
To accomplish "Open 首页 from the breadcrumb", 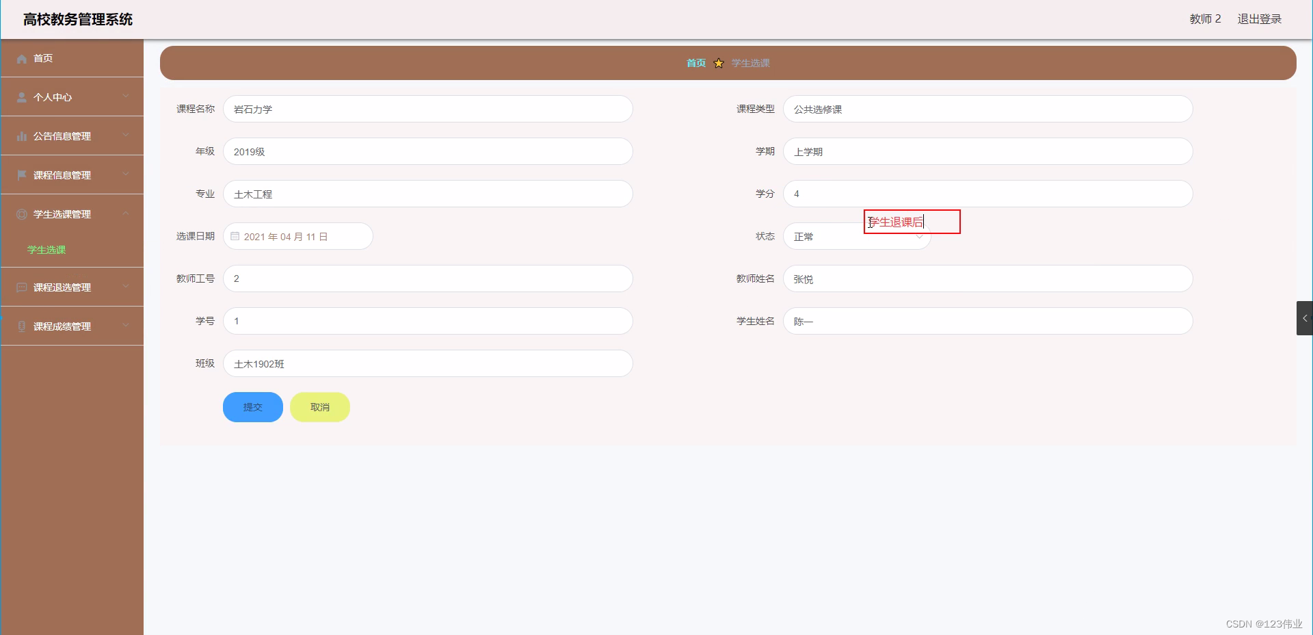I will [x=695, y=63].
